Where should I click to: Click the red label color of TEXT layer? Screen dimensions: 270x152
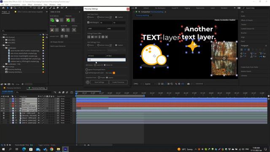pos(13,103)
